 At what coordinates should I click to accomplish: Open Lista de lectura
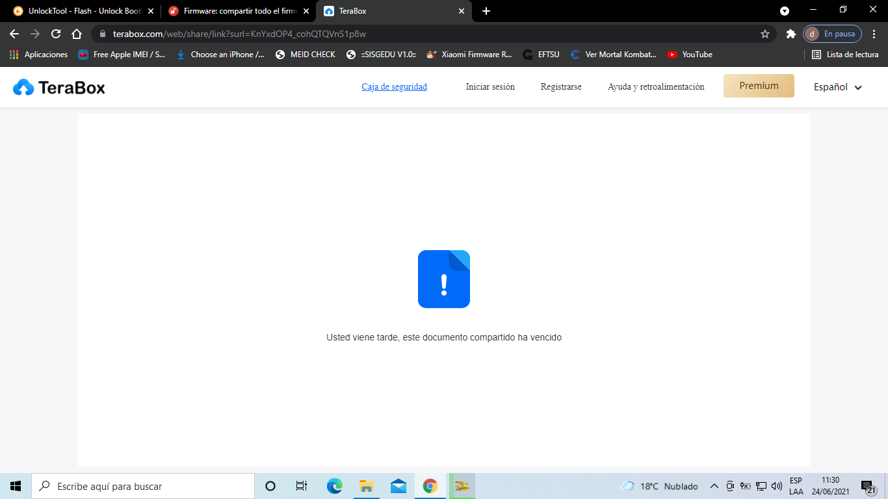pos(845,55)
